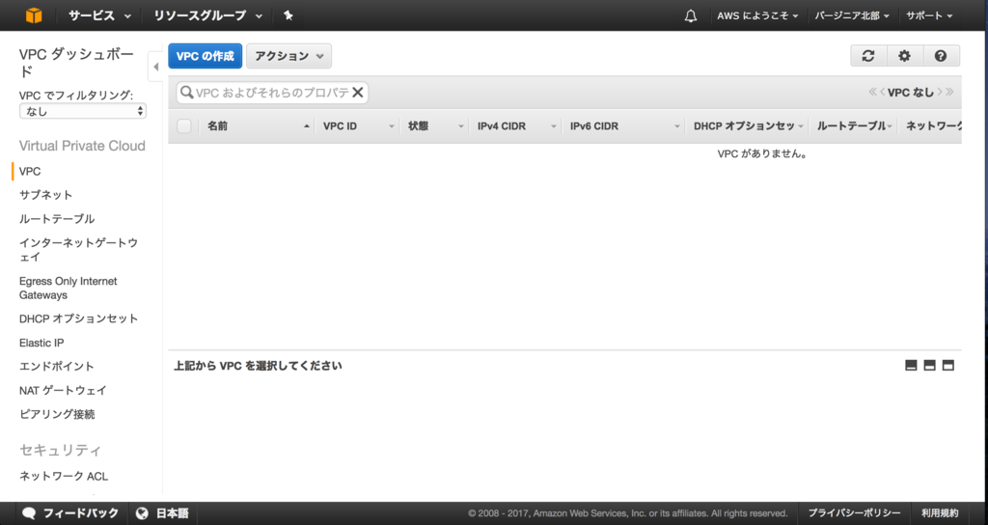The height and width of the screenshot is (525, 988).
Task: Maximize the details pane using the last layout icon
Action: tap(948, 366)
